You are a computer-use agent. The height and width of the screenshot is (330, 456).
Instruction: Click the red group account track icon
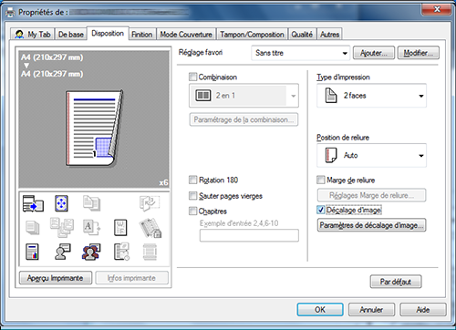[x=91, y=252]
